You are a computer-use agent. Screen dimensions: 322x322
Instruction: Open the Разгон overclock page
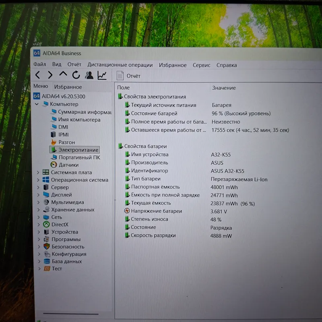pos(63,142)
